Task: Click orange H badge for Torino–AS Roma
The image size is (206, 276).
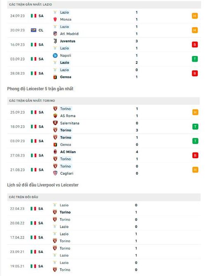Action: [195, 112]
